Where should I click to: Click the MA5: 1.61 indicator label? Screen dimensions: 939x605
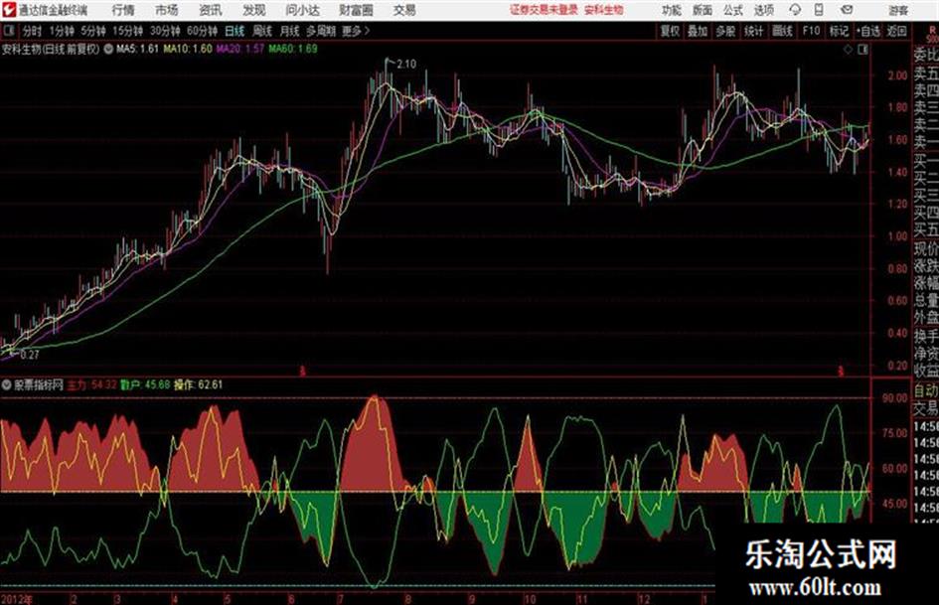138,49
